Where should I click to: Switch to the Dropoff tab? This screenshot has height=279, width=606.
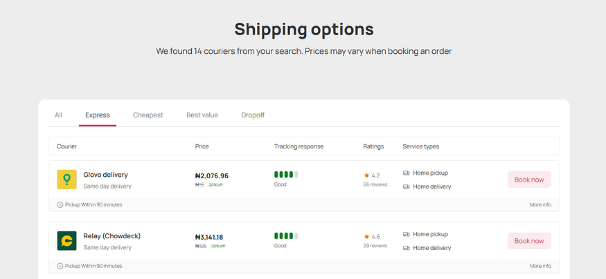[x=253, y=115]
